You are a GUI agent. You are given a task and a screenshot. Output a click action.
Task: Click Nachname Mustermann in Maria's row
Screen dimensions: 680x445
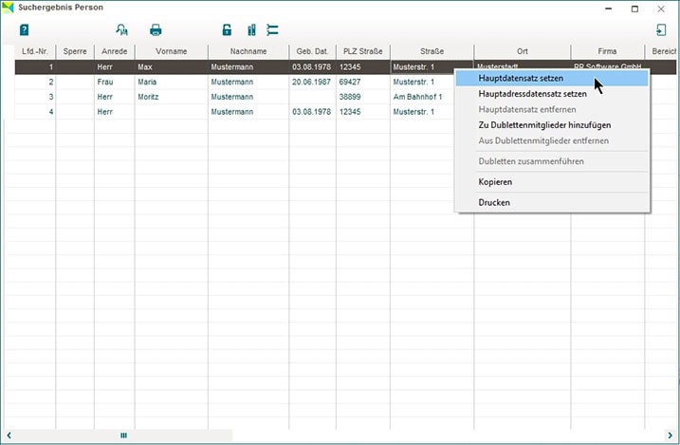point(248,82)
